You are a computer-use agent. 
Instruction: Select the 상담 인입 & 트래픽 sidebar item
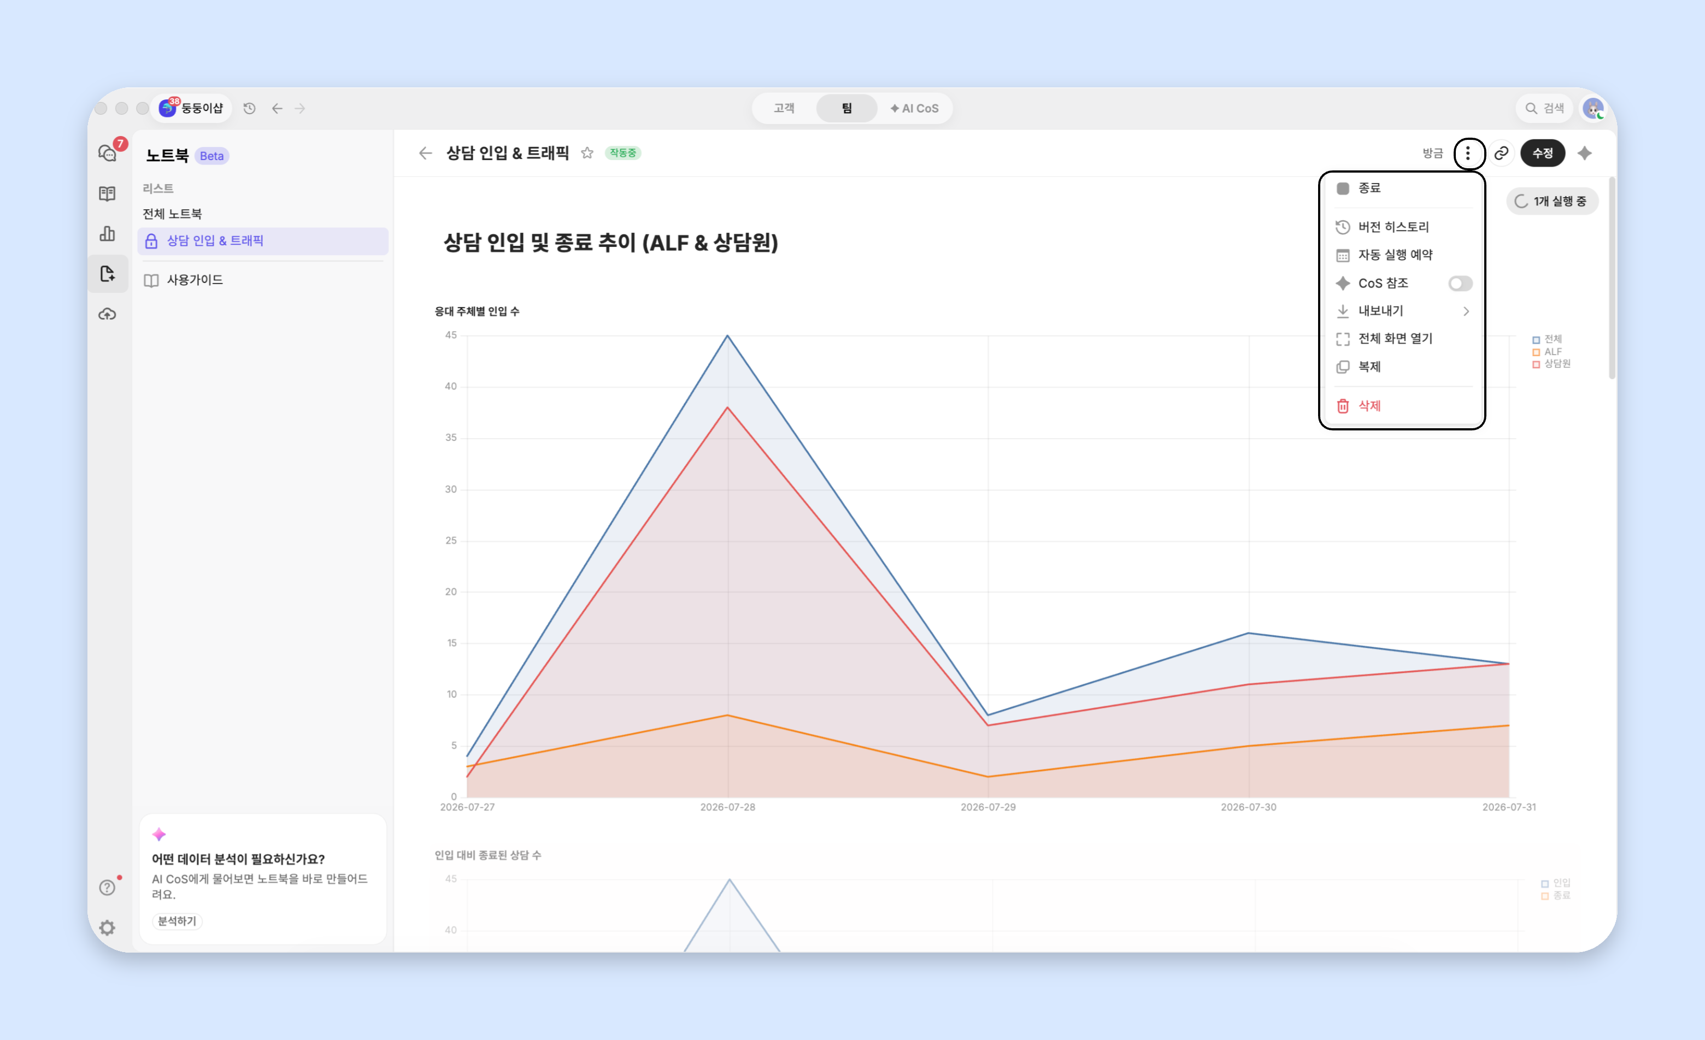(x=263, y=241)
